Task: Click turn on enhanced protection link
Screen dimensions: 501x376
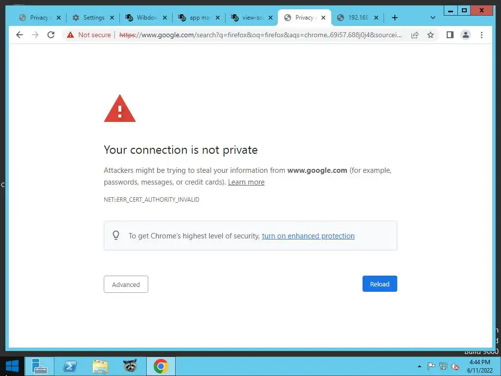Action: tap(308, 236)
